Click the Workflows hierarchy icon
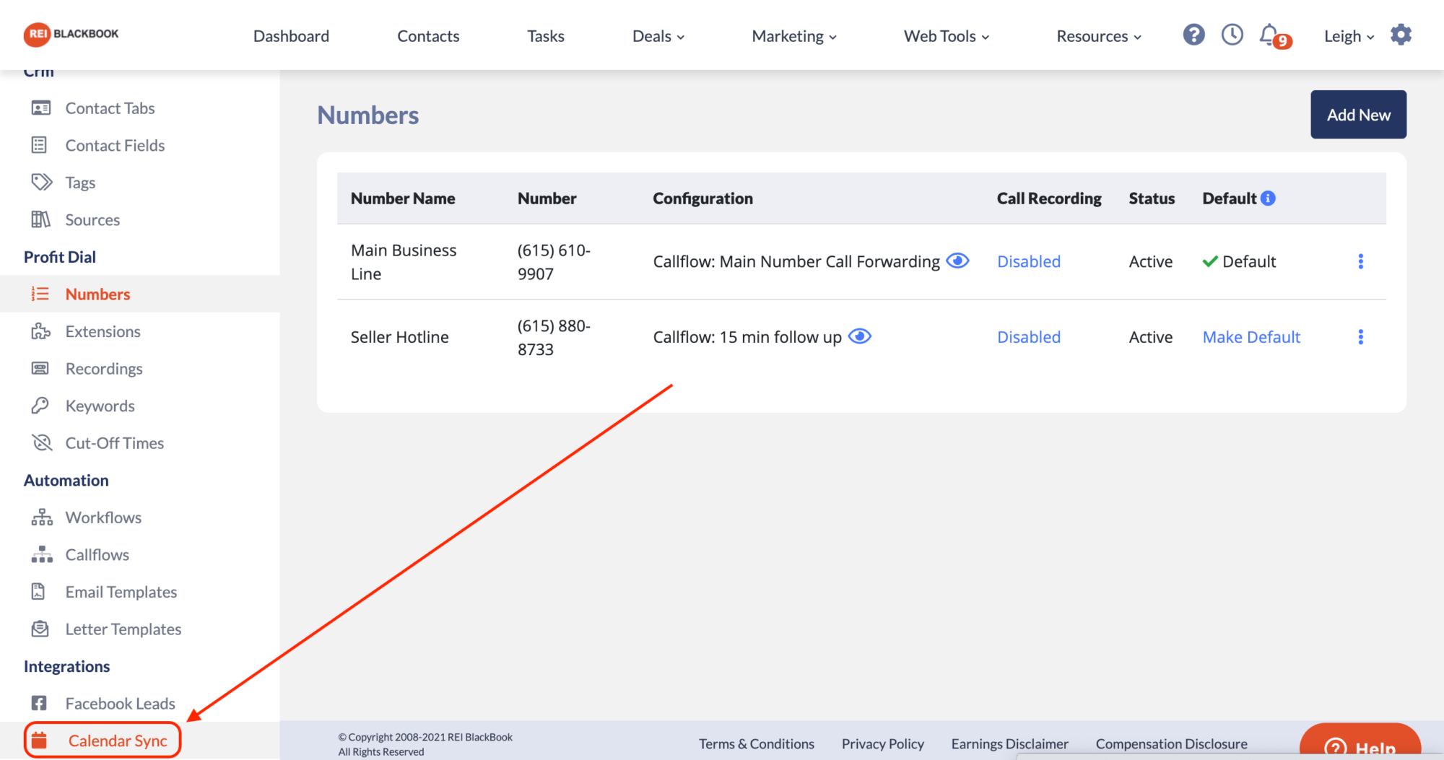The image size is (1444, 760). point(42,517)
